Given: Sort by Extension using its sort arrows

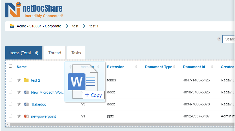Looking at the screenshot, I should 136,67.
